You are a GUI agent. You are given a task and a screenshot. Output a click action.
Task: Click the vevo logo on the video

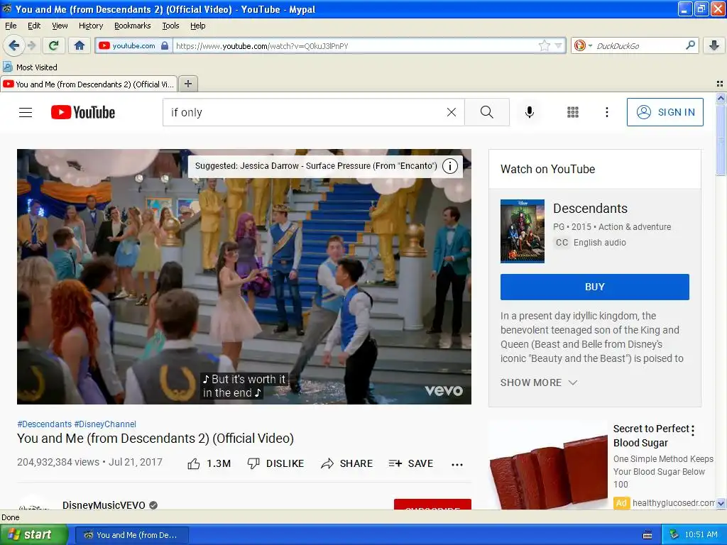tap(444, 391)
